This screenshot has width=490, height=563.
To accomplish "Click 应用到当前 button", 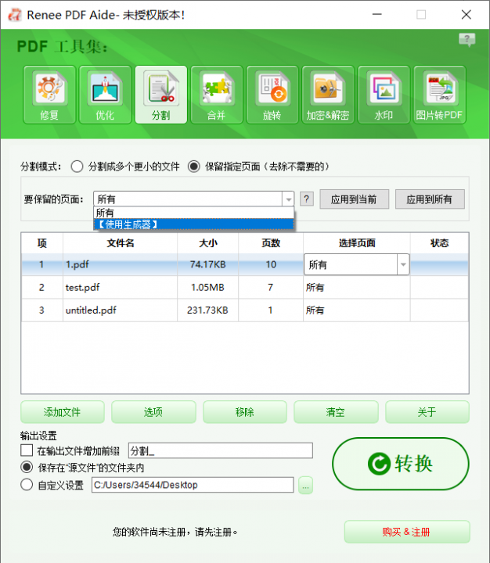I will click(354, 199).
